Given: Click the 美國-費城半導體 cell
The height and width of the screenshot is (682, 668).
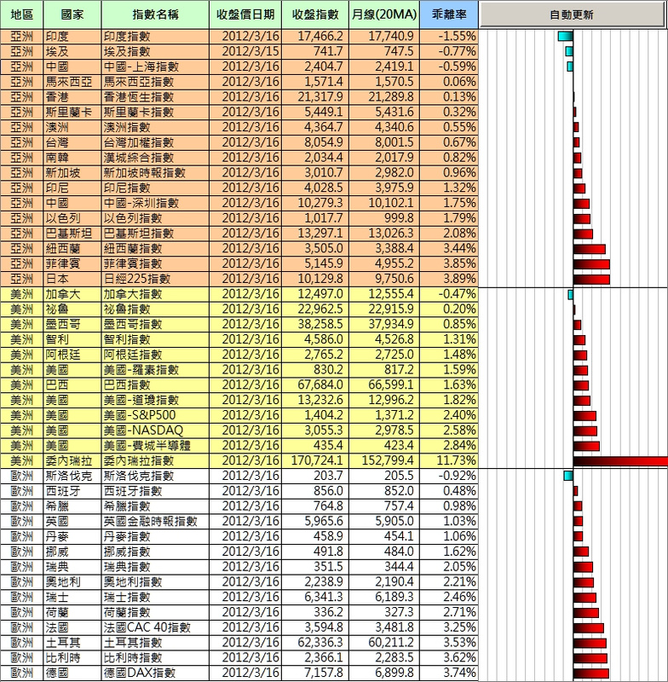Looking at the screenshot, I should 155,445.
